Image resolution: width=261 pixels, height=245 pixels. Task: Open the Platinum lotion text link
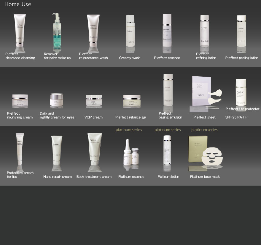pyautogui.click(x=168, y=177)
